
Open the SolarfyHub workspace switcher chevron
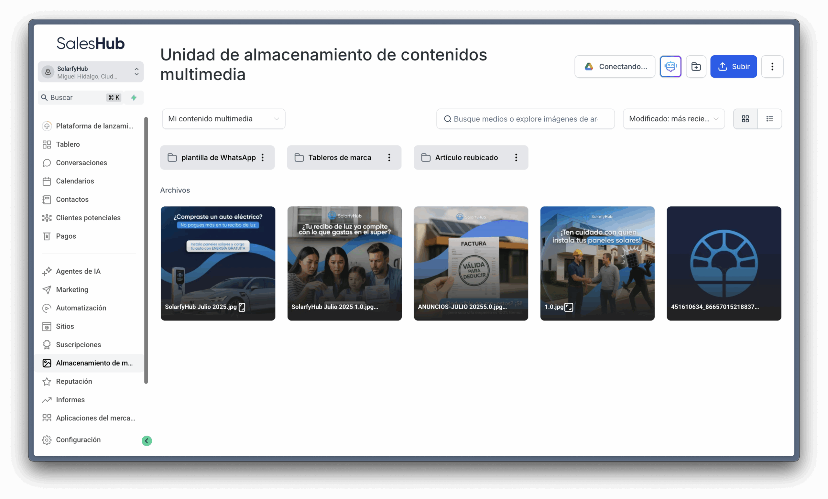(x=136, y=71)
